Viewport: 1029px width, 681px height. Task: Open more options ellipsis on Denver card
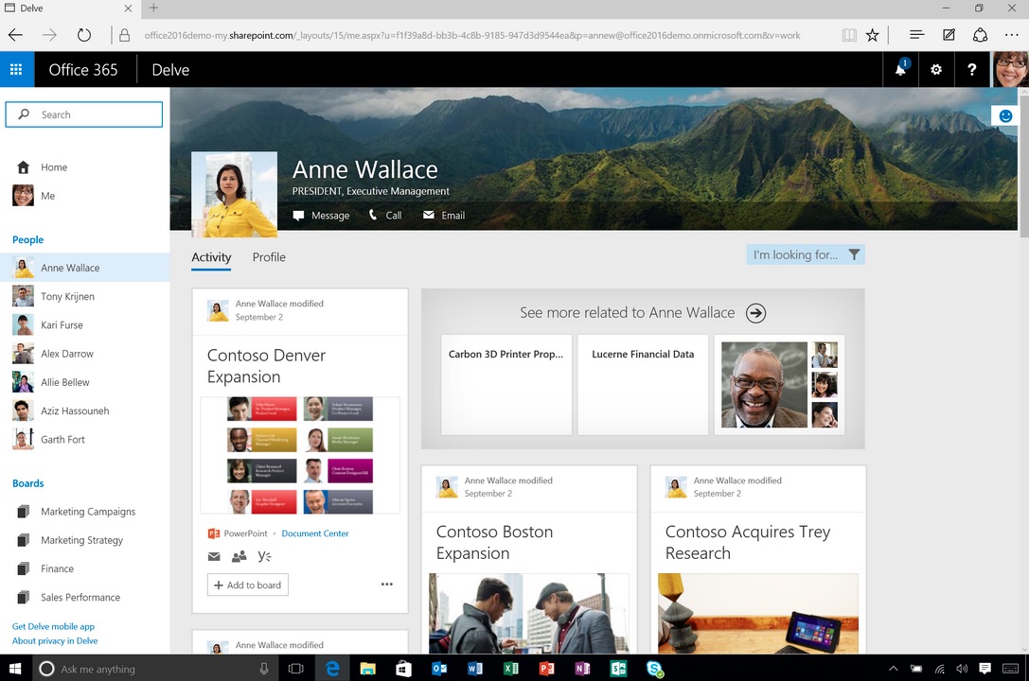pos(386,585)
